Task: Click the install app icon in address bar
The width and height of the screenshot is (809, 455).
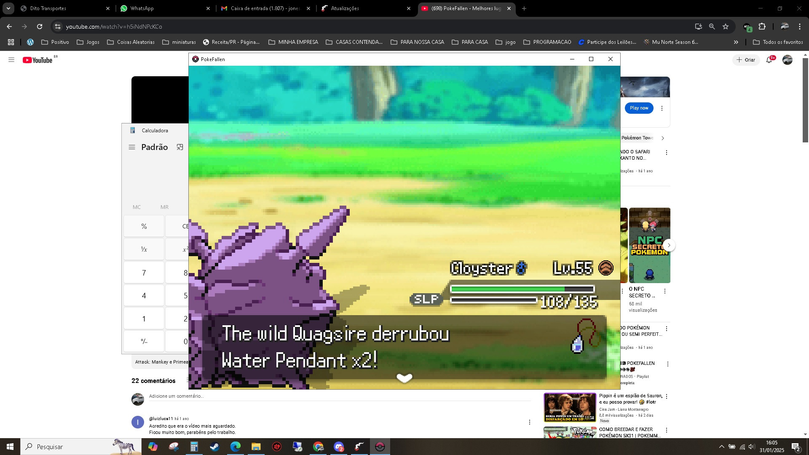Action: pos(699,27)
